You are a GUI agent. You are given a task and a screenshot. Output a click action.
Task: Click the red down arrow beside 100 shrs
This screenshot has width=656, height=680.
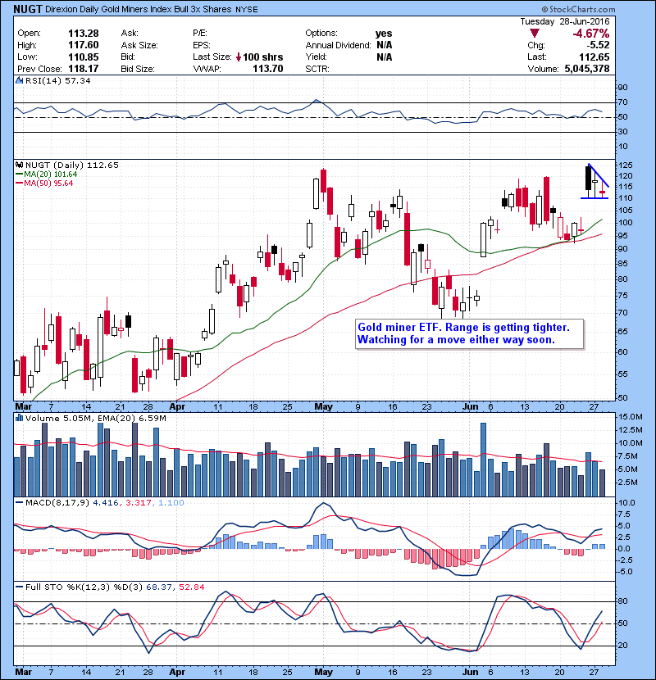click(239, 57)
